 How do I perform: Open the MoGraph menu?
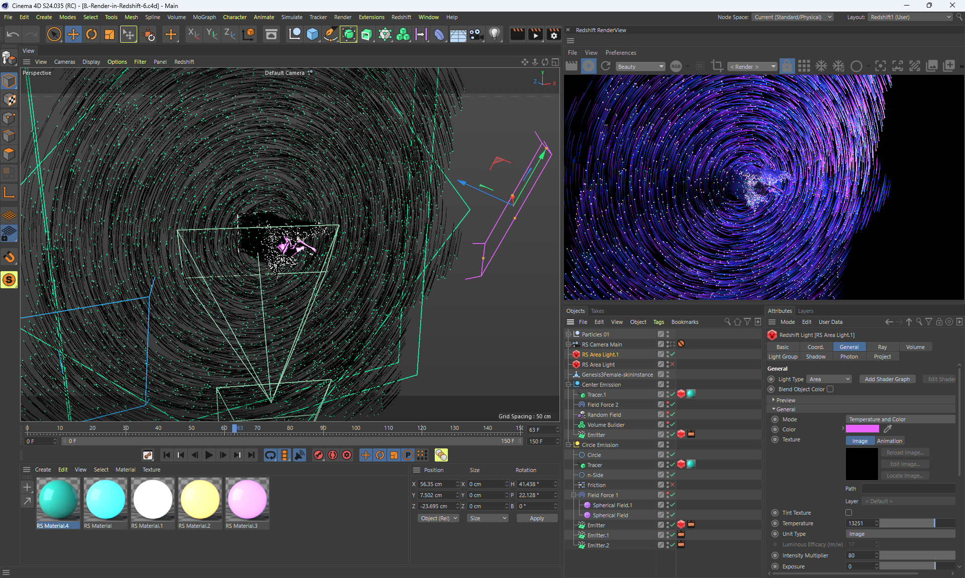[204, 17]
